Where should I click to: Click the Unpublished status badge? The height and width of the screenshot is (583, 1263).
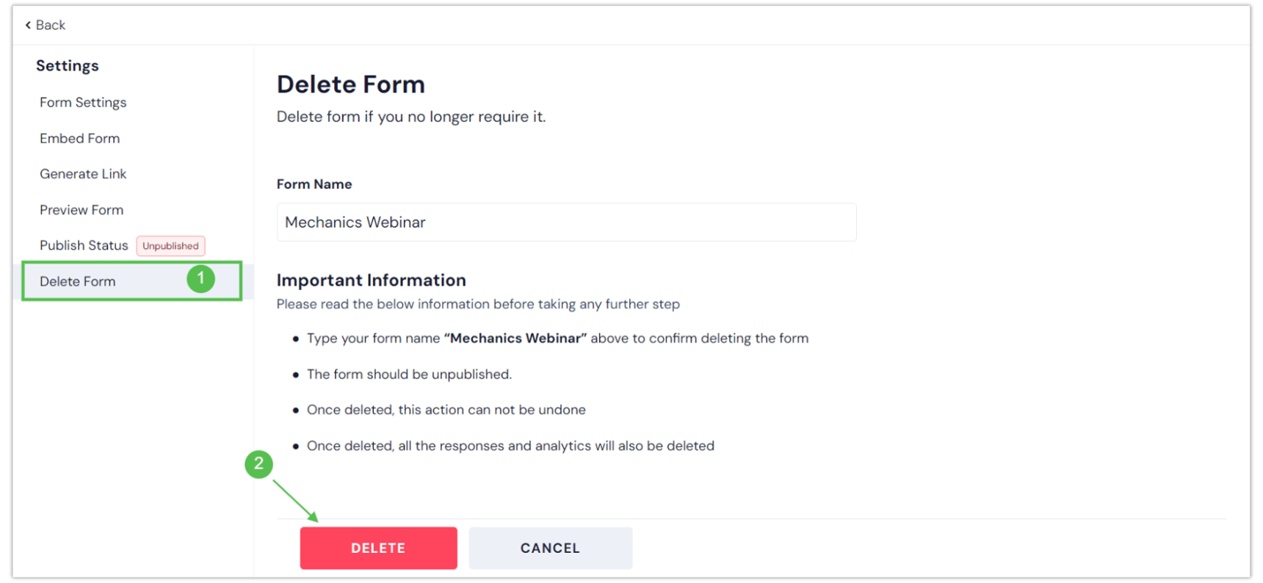pos(170,245)
